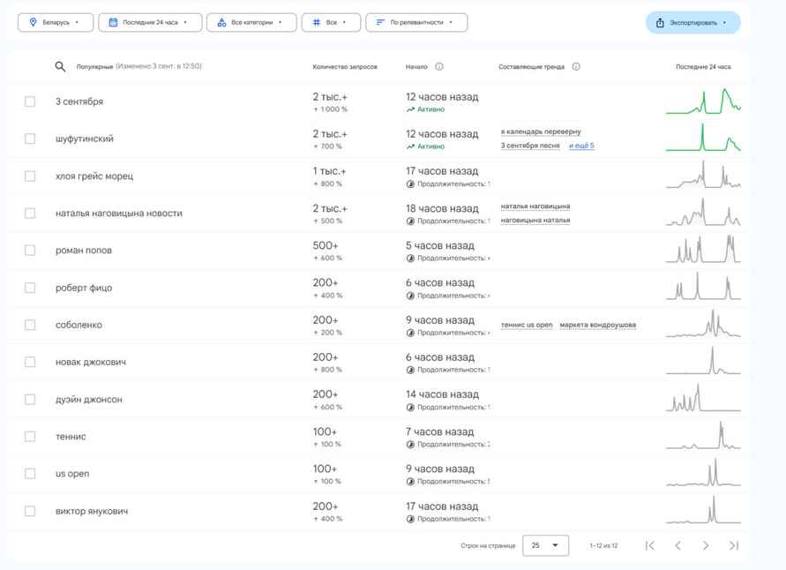This screenshot has height=570, width=786.
Task: Click the info icon next to Составляющие тренда
Action: pyautogui.click(x=576, y=66)
